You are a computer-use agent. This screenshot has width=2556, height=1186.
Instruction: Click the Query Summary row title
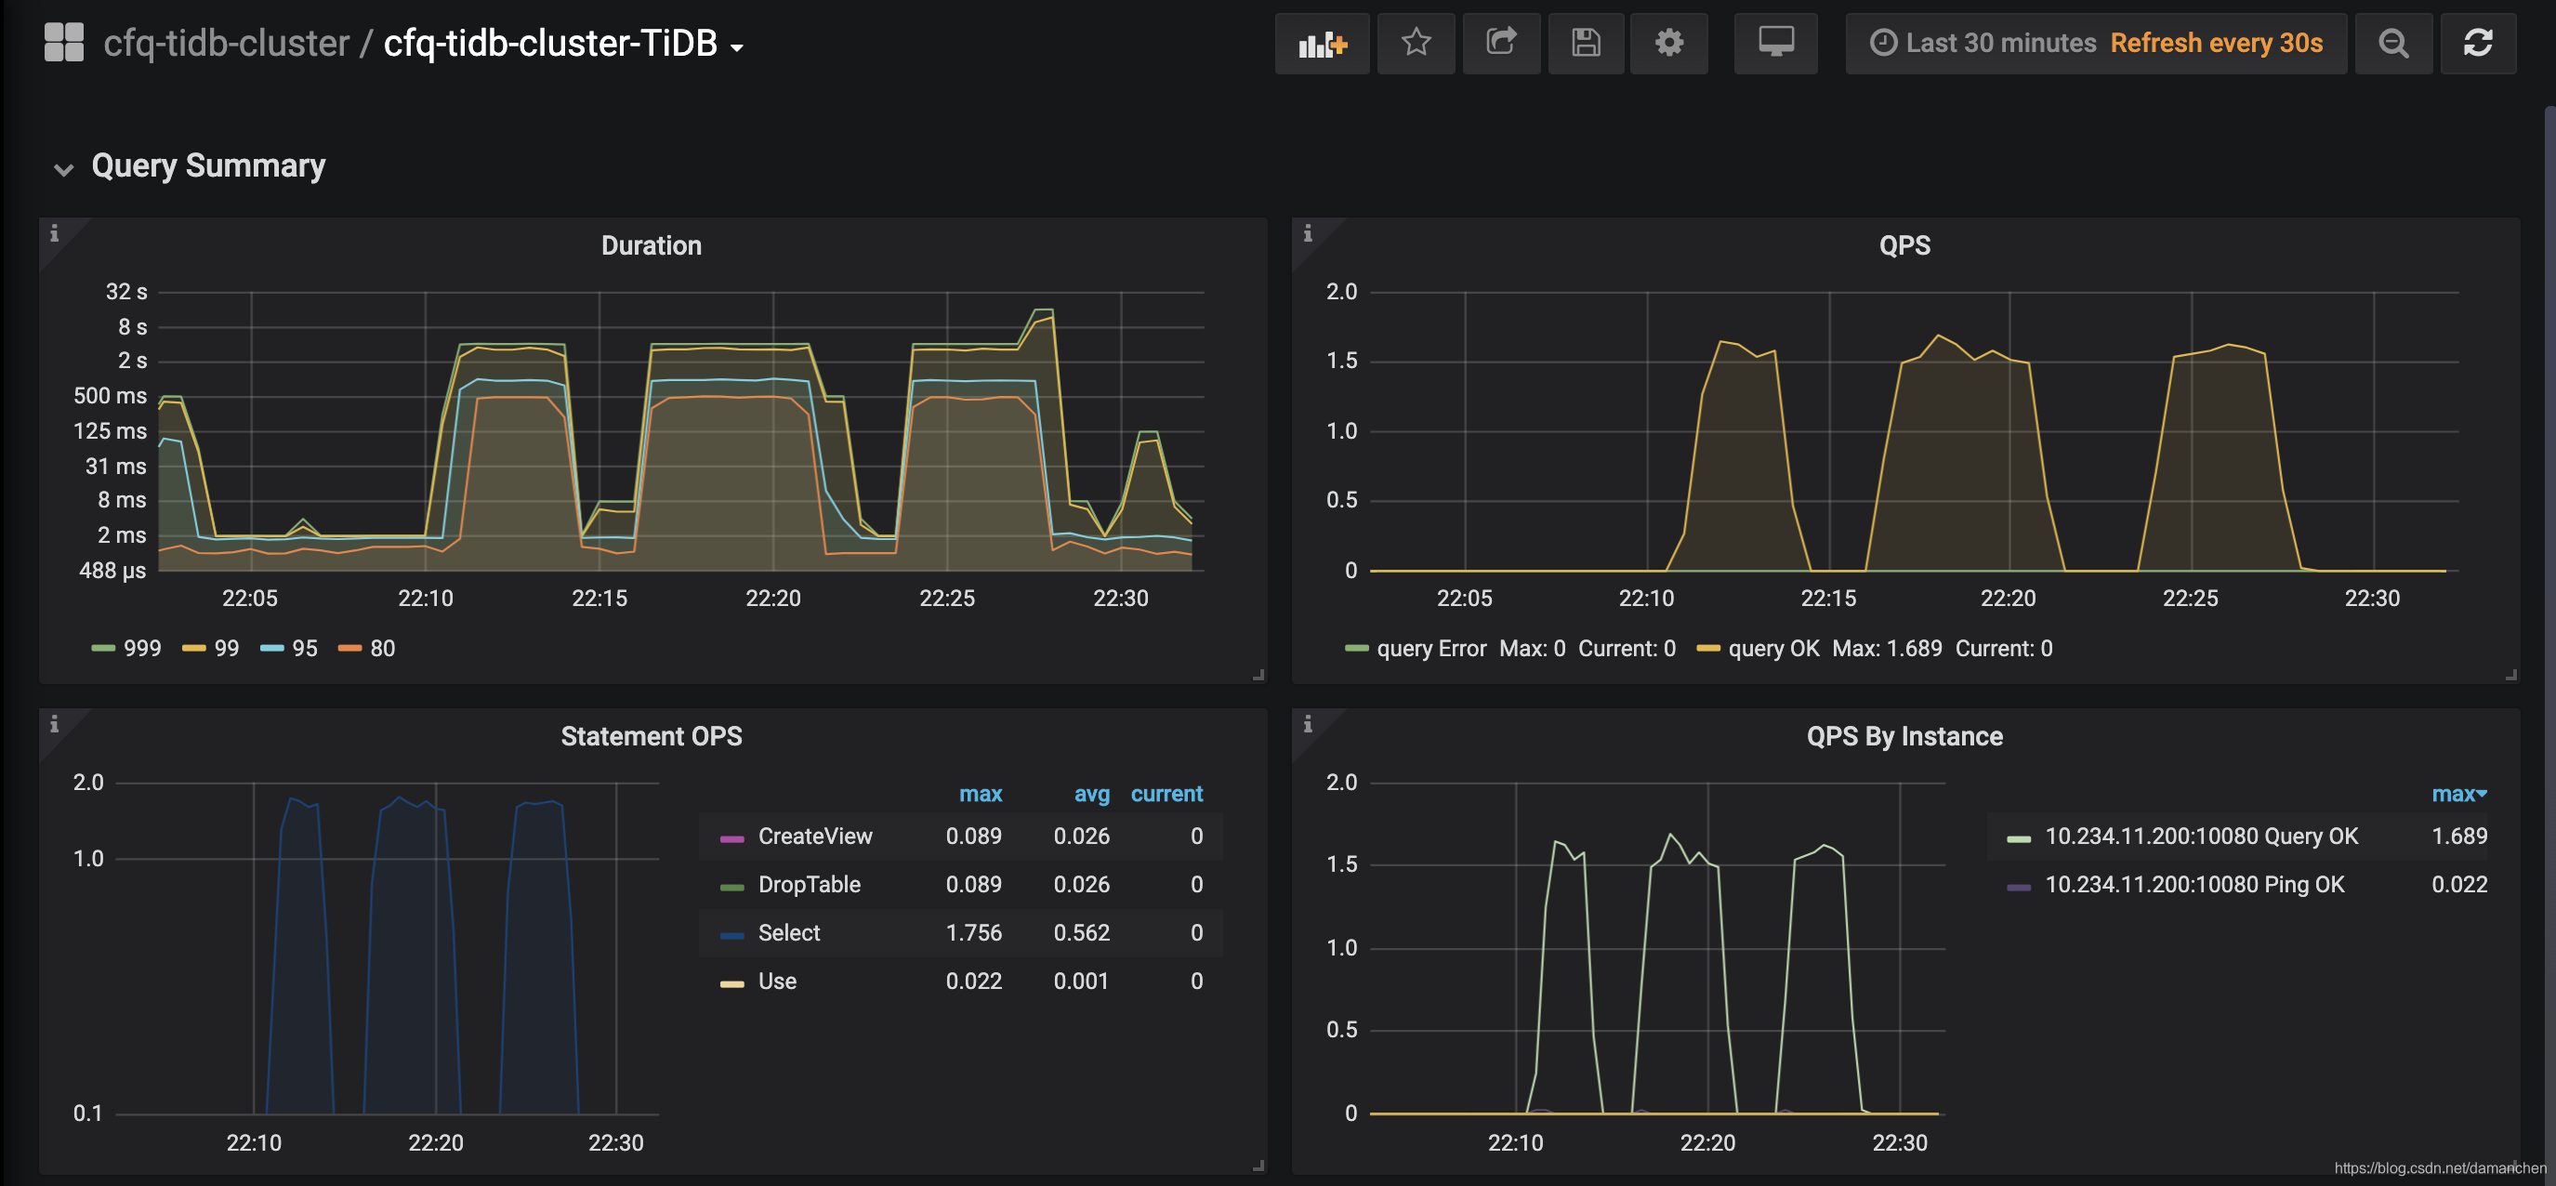(208, 165)
